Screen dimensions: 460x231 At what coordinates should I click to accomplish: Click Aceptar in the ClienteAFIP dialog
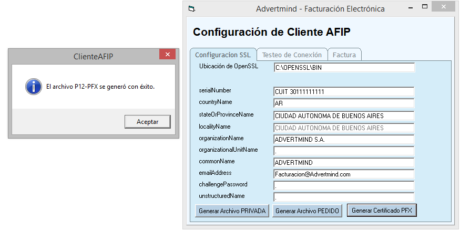148,122
